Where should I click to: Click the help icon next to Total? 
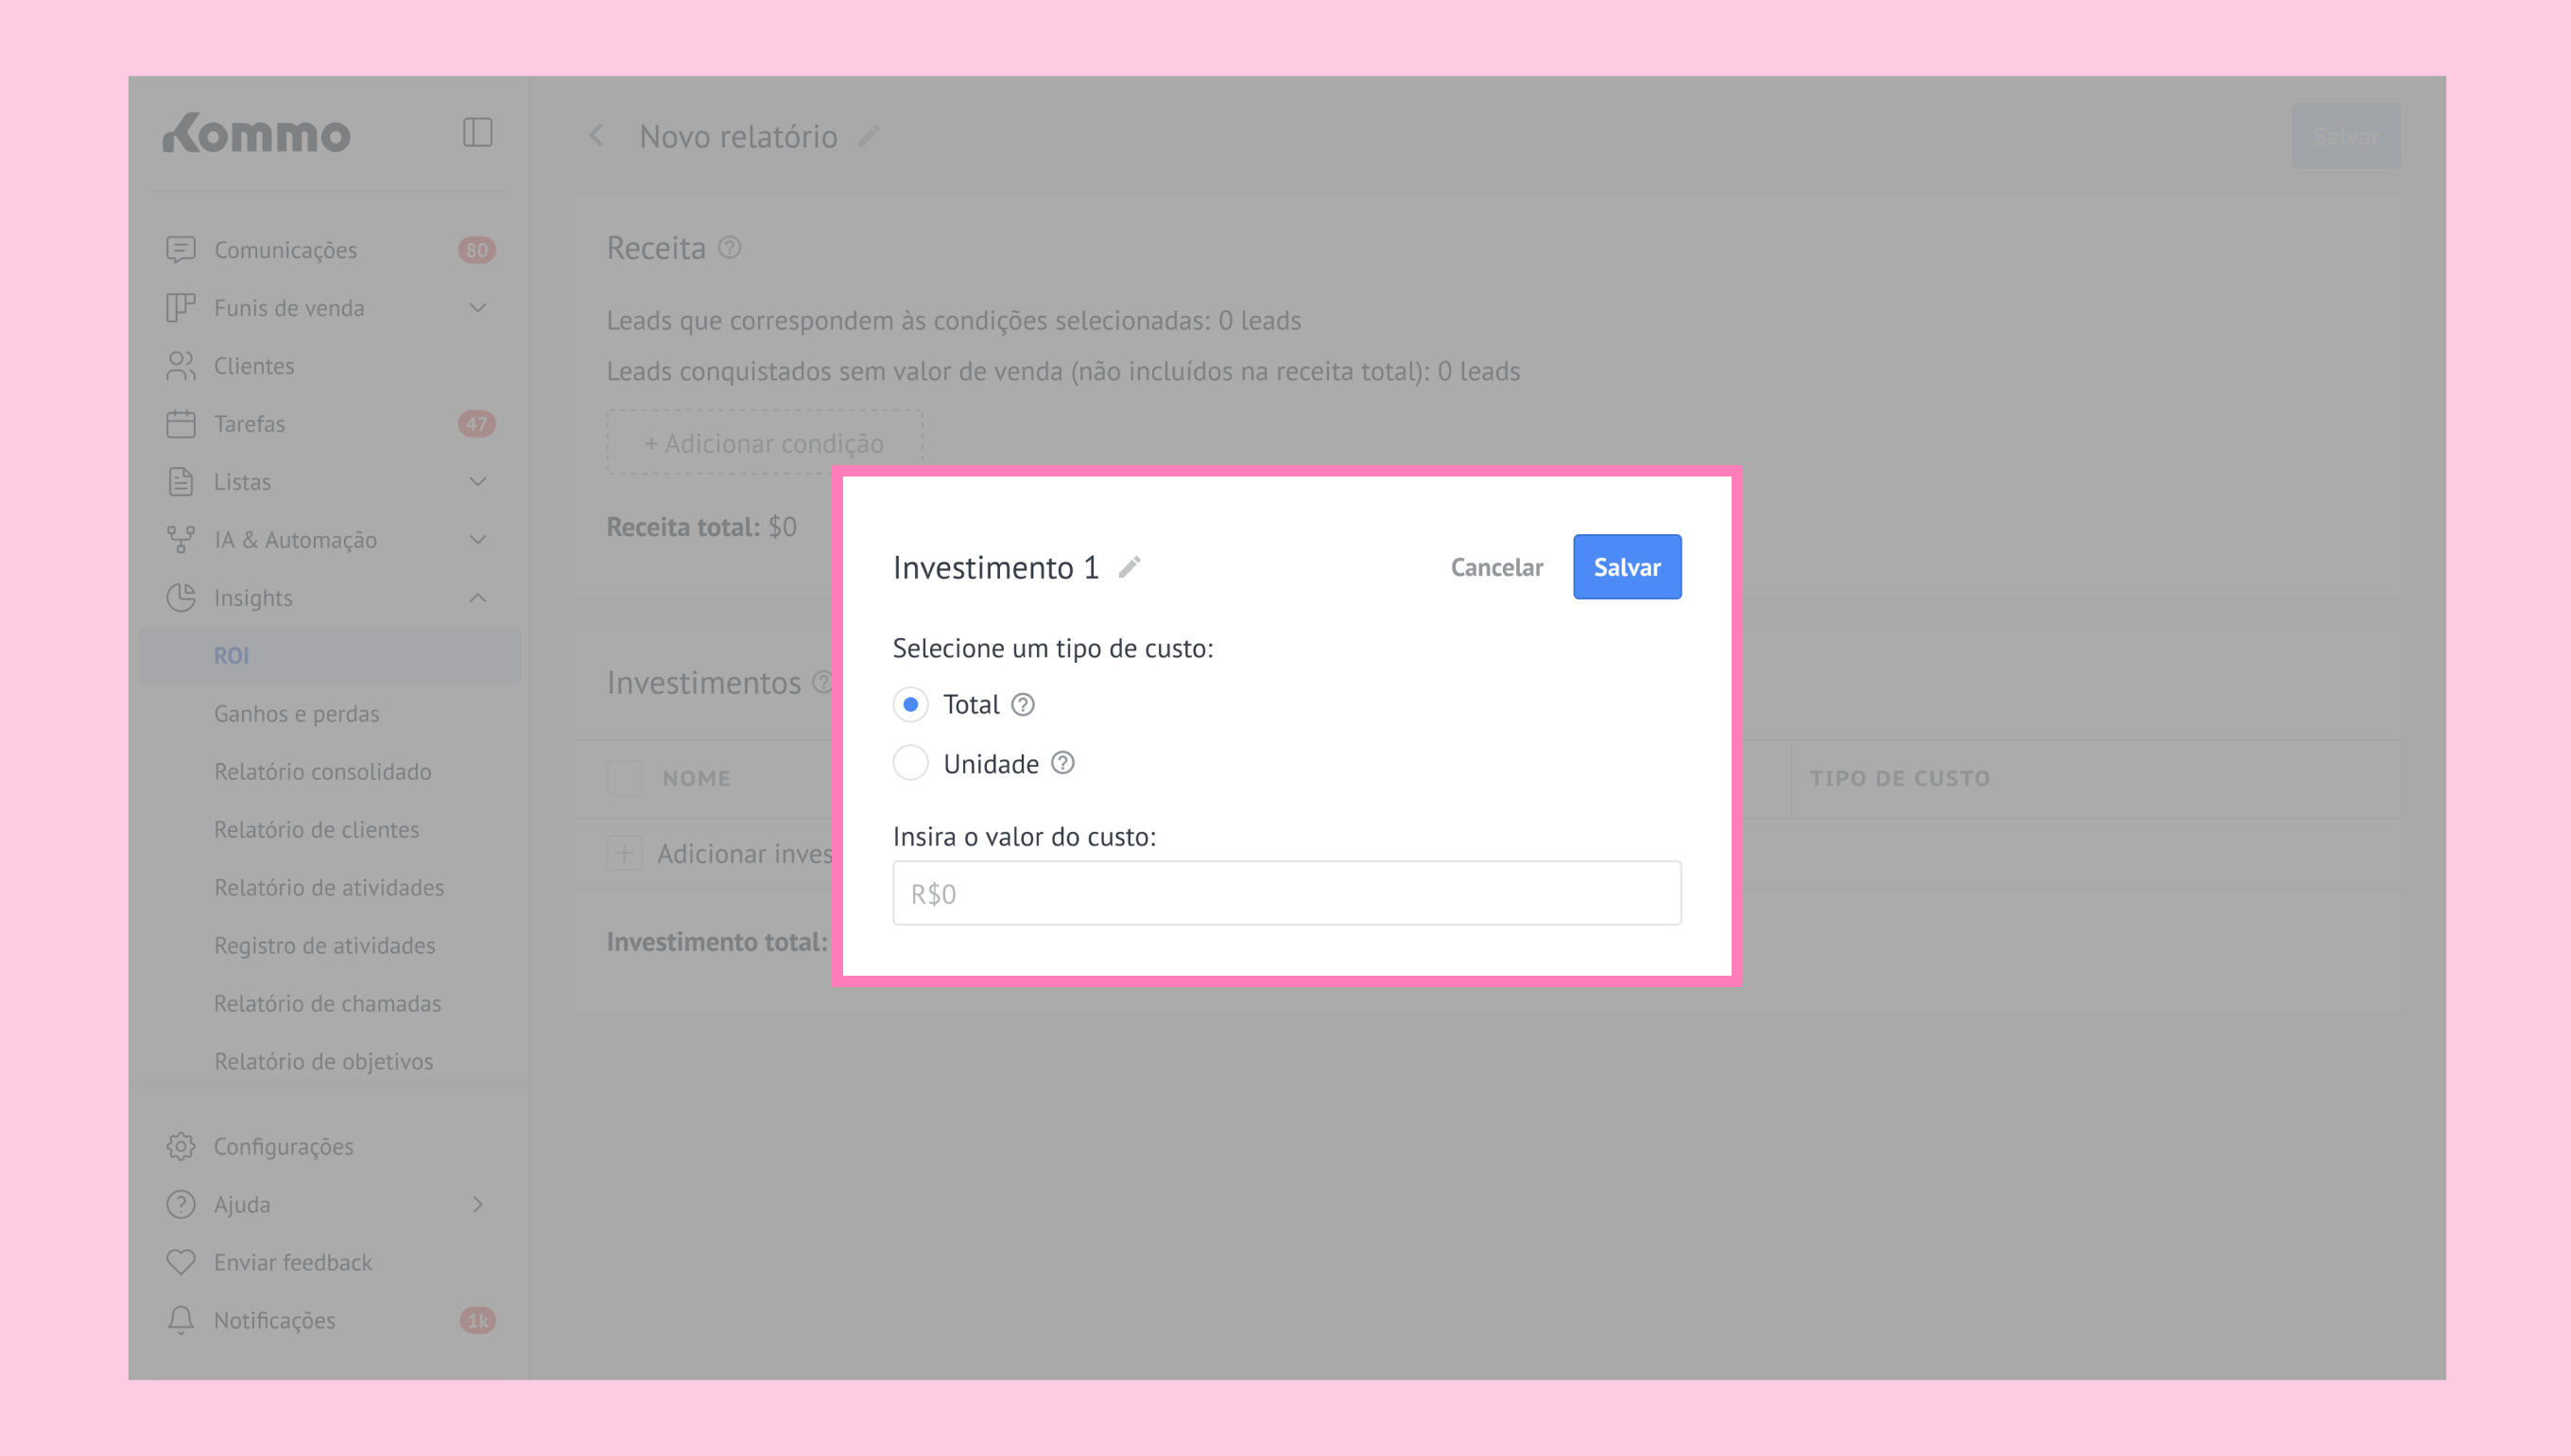coord(1022,705)
